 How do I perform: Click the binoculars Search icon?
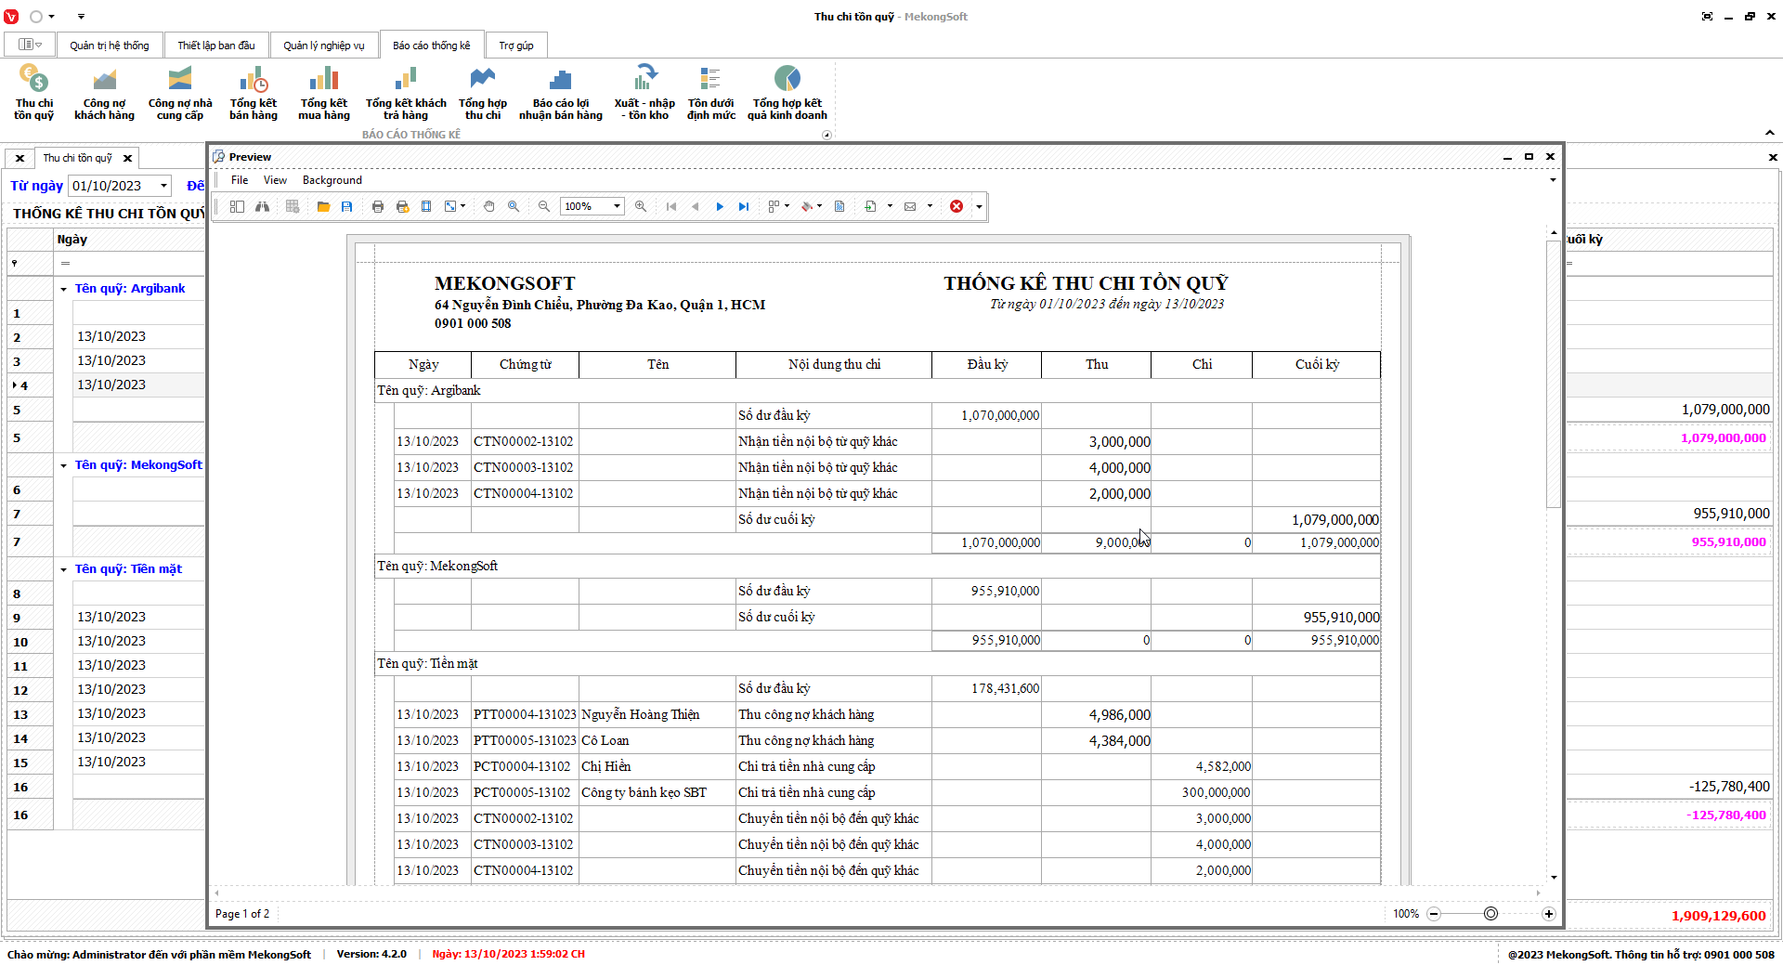click(x=263, y=207)
